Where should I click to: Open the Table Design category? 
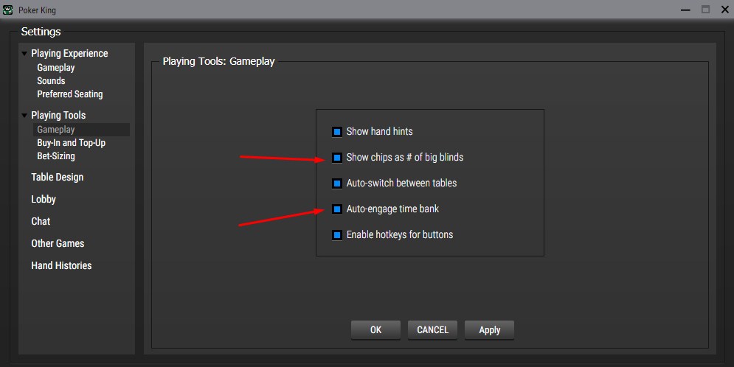57,177
